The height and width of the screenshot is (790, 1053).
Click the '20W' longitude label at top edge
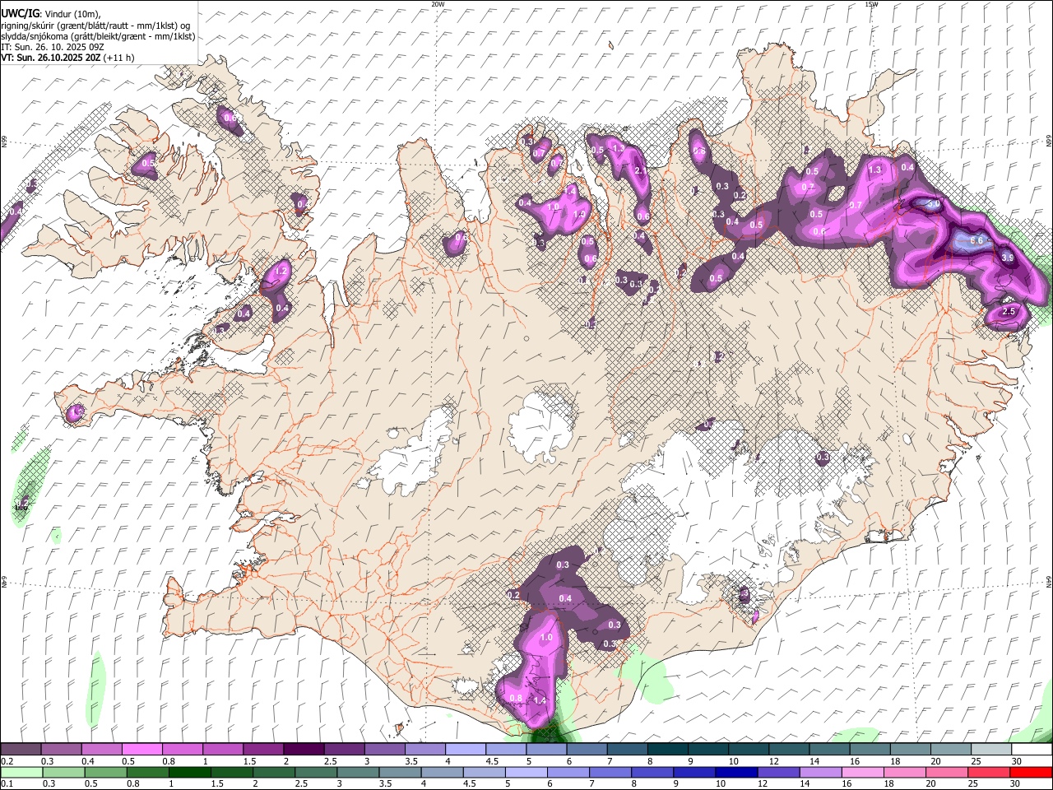tap(438, 4)
